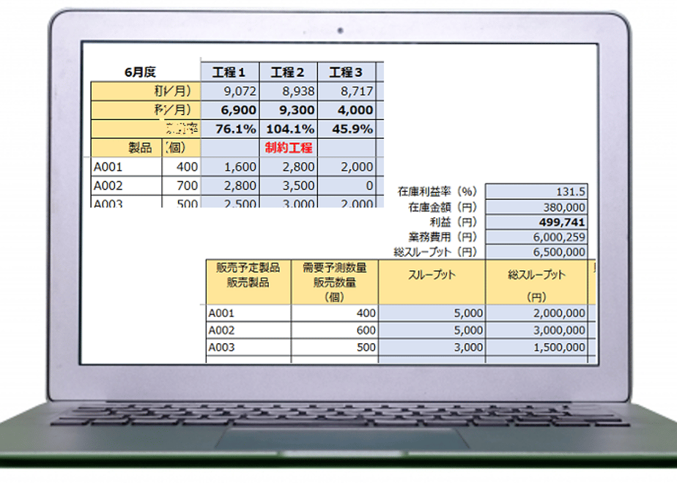Click 1,600 in the A001 row
The width and height of the screenshot is (677, 483).
point(230,167)
